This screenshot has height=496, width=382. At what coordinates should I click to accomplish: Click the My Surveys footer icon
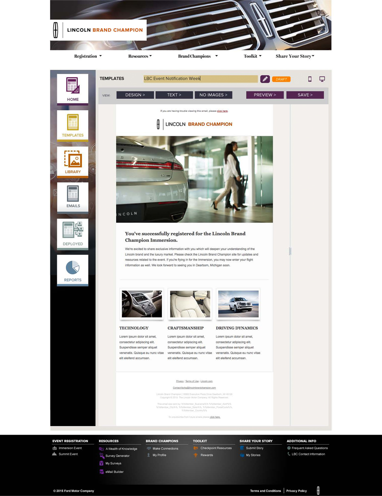point(102,463)
